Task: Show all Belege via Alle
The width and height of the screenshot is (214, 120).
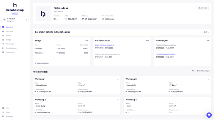Action: (x=87, y=40)
